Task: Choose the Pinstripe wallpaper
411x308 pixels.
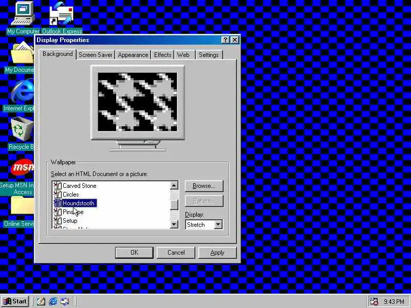Action: click(x=73, y=212)
